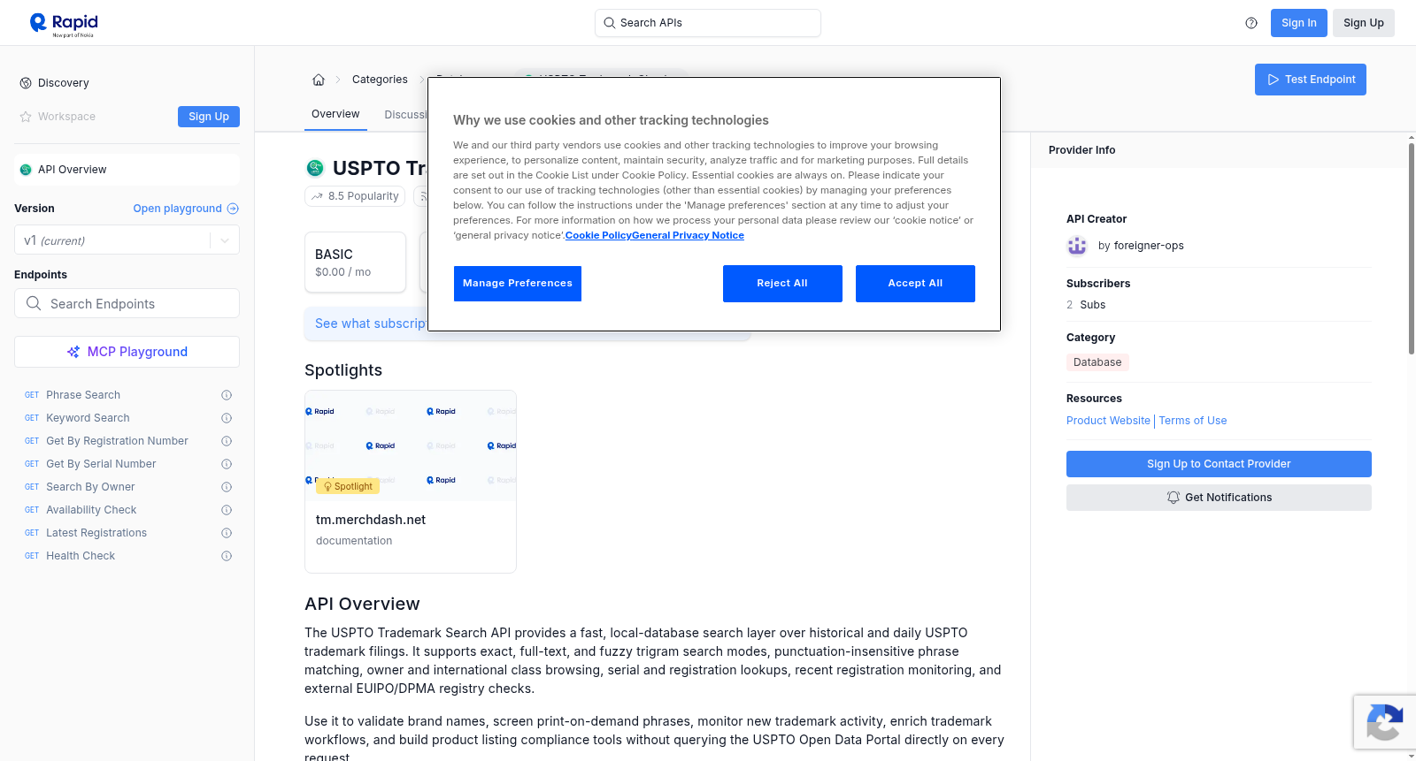Open the Keyword Search endpoint
Image resolution: width=1416 pixels, height=761 pixels.
point(88,418)
